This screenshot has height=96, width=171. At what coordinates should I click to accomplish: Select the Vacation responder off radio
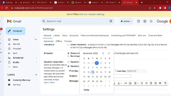point(68,62)
